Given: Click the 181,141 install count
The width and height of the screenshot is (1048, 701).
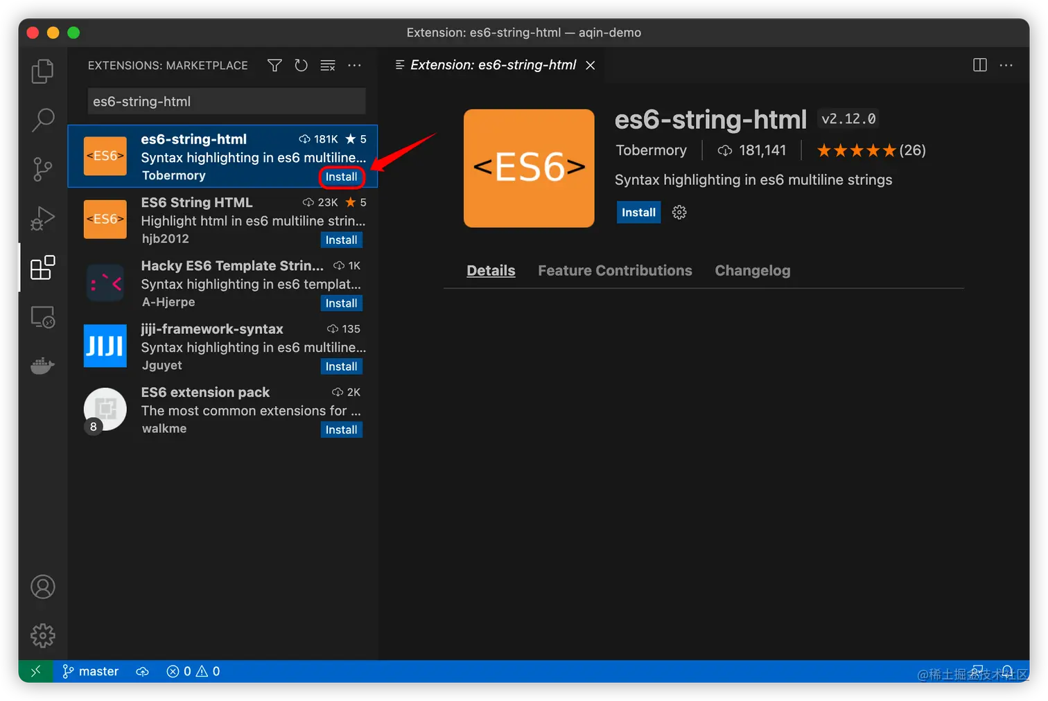Looking at the screenshot, I should tap(752, 150).
